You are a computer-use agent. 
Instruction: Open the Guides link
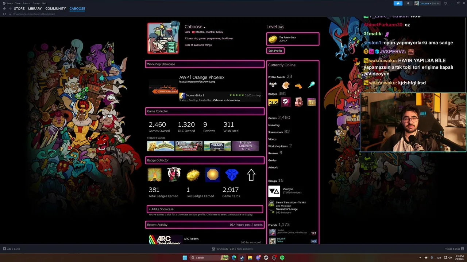click(273, 160)
